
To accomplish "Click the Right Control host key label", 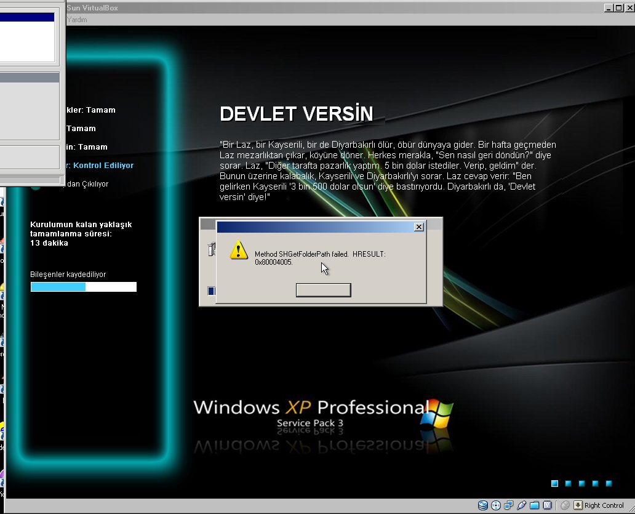I will 604,505.
